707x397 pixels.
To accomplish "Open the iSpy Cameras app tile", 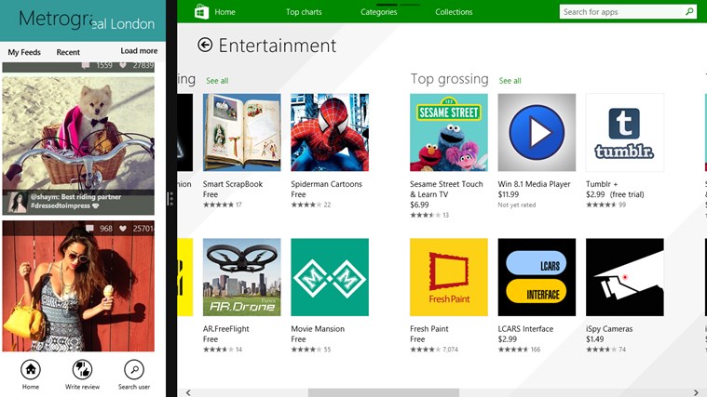I will coord(624,277).
